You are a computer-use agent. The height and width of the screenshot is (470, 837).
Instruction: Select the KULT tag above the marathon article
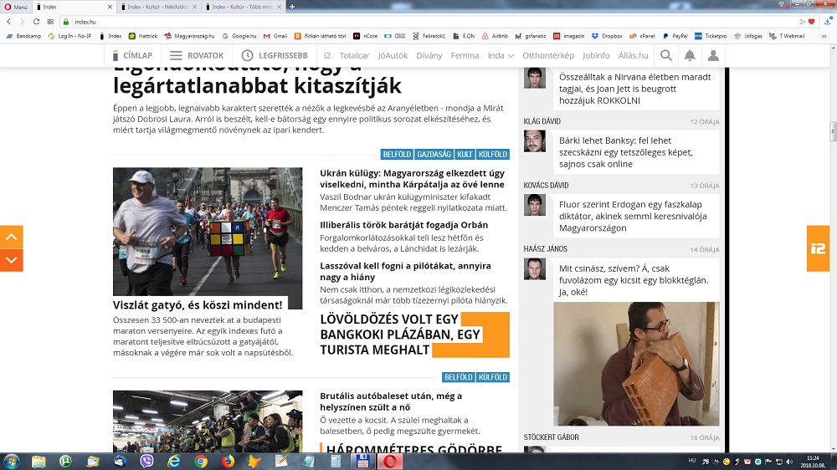(465, 154)
